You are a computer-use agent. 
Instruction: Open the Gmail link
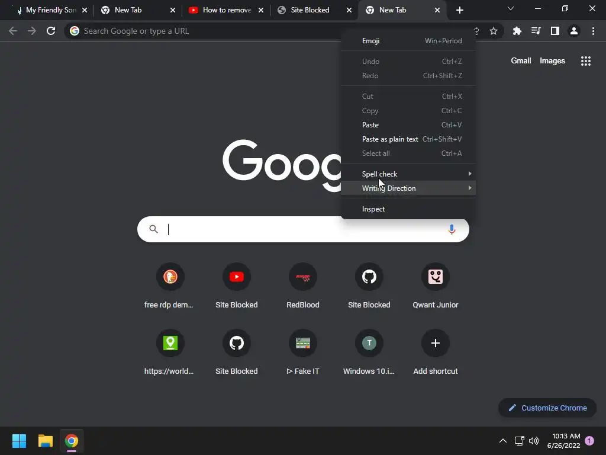pyautogui.click(x=521, y=61)
